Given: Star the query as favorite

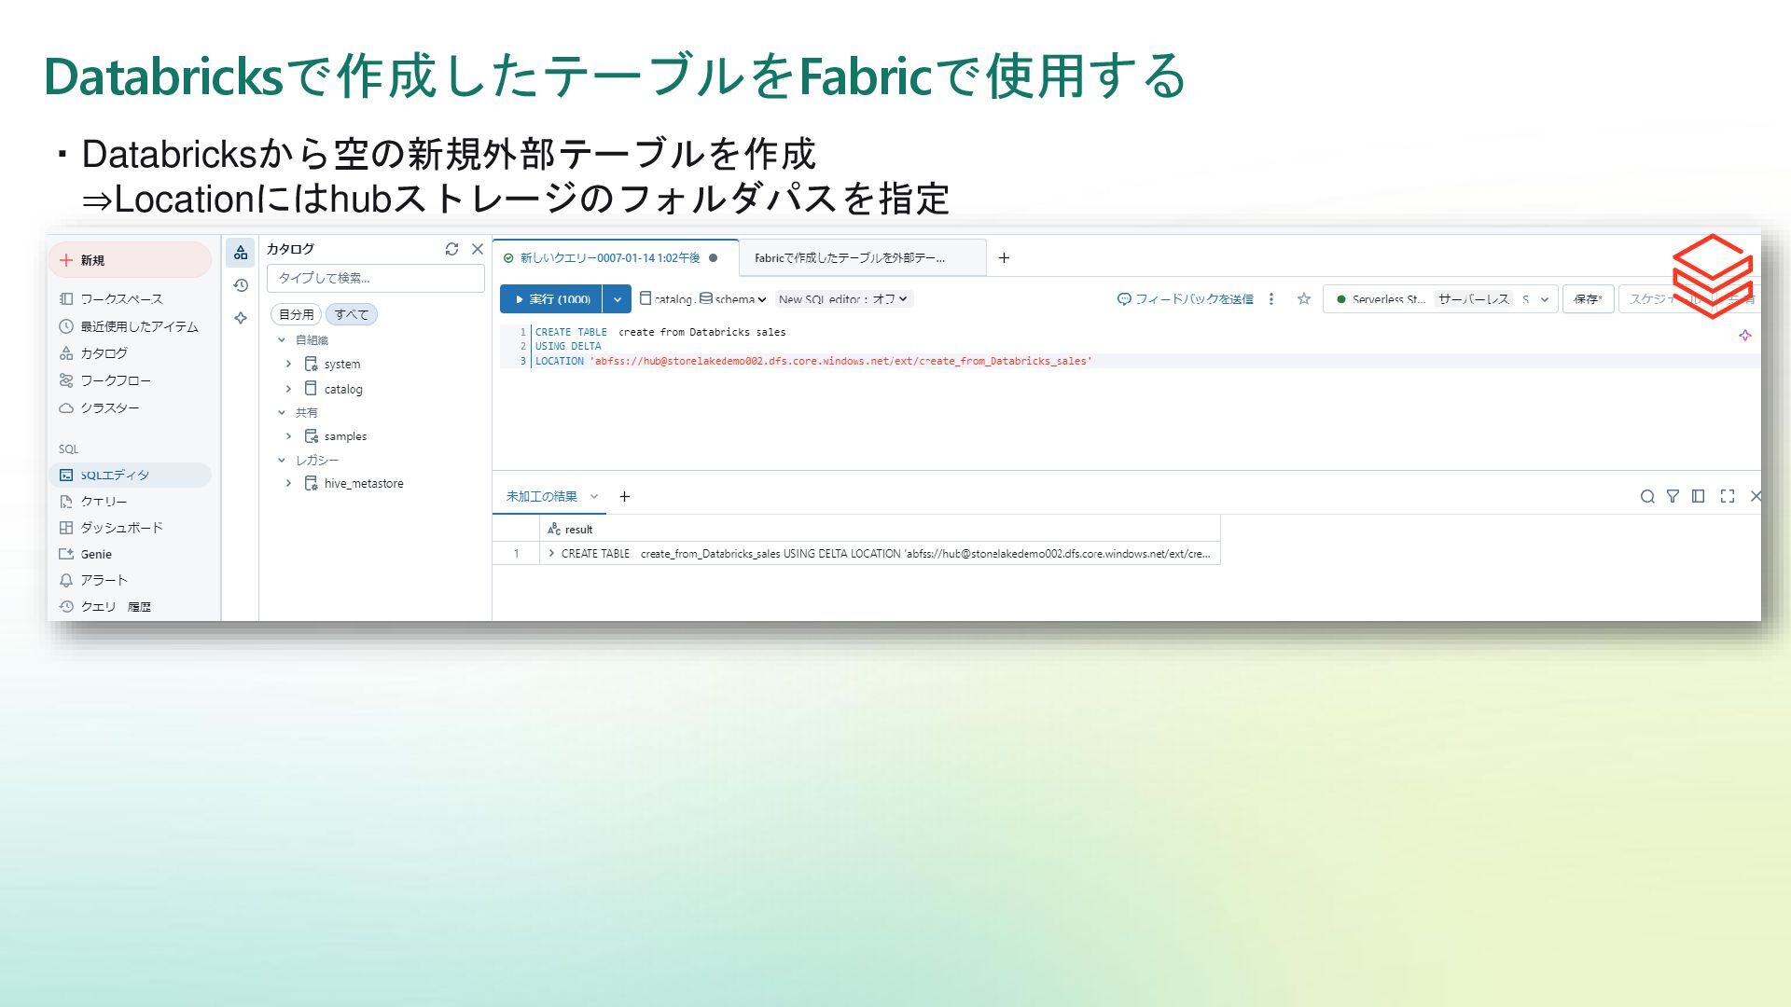Looking at the screenshot, I should pyautogui.click(x=1304, y=298).
